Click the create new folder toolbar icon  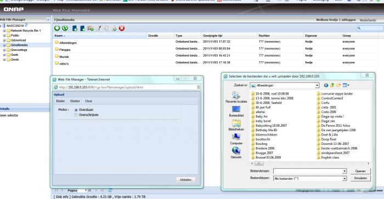91,28
